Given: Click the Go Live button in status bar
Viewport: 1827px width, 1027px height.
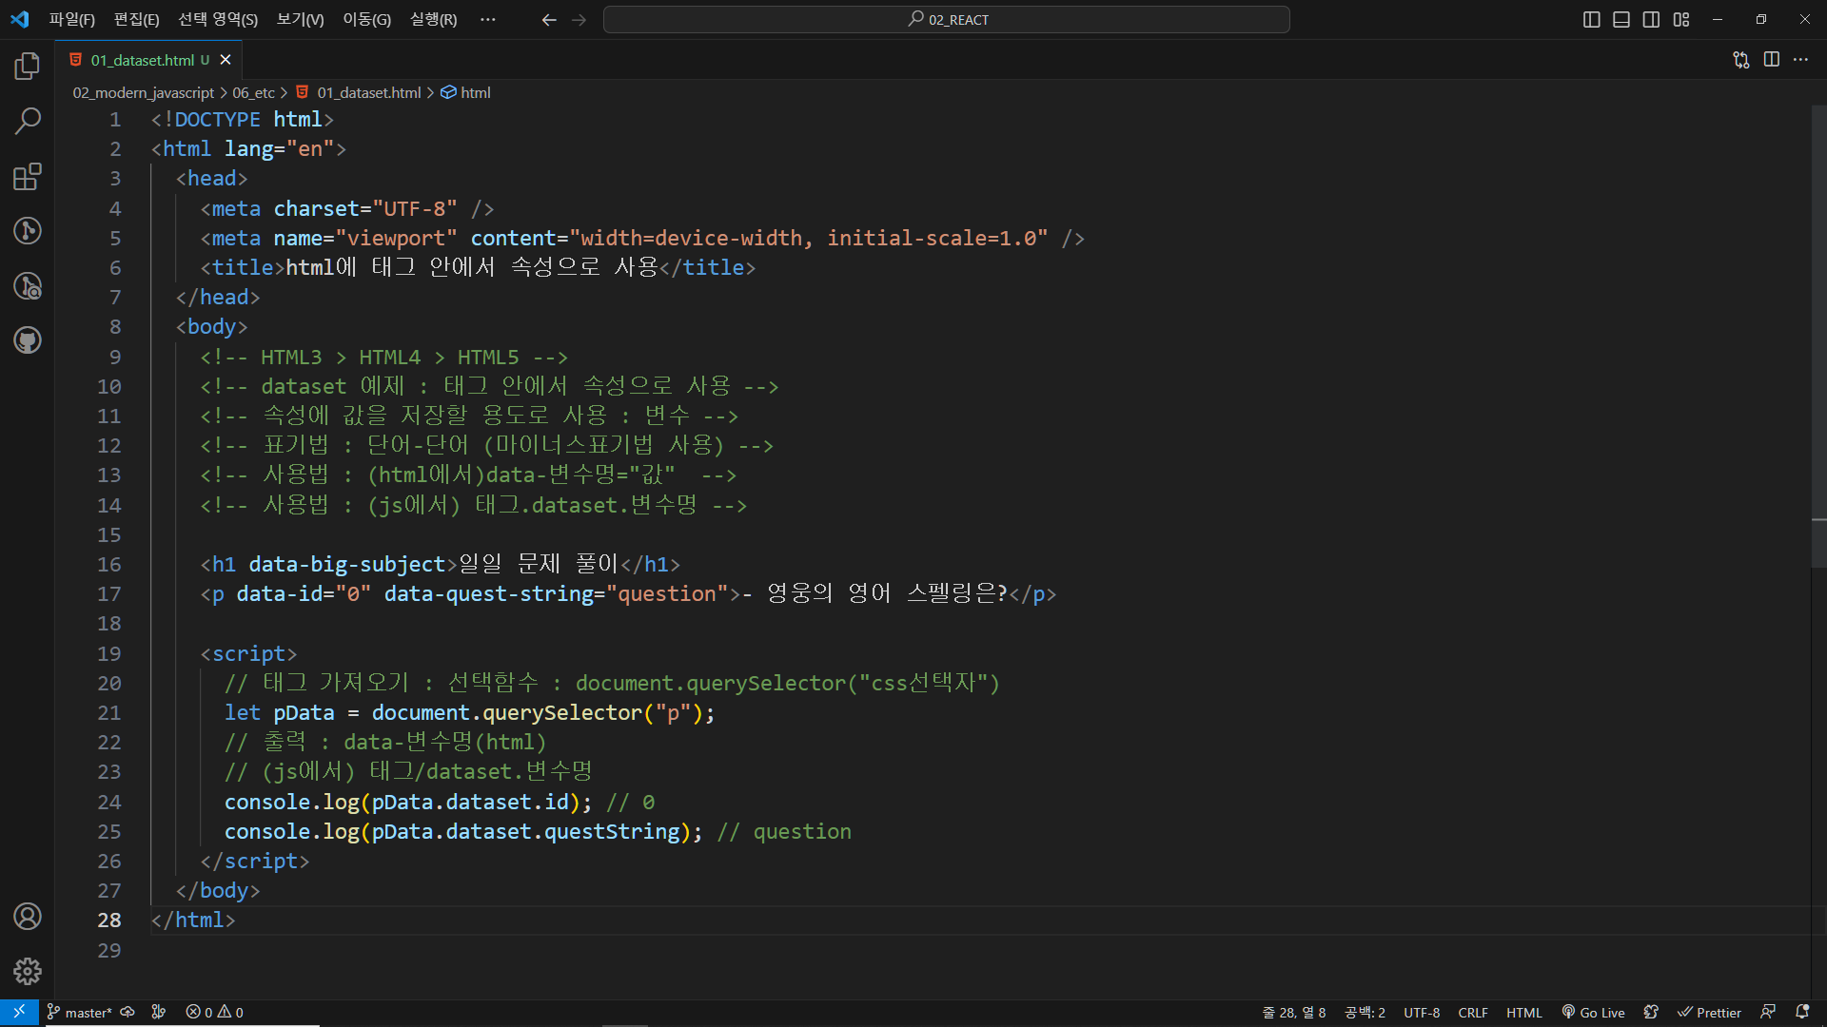Looking at the screenshot, I should click(1593, 1013).
